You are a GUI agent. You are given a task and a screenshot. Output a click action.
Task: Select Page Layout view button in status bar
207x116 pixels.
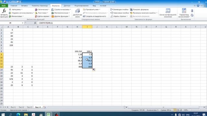click(x=178, y=110)
